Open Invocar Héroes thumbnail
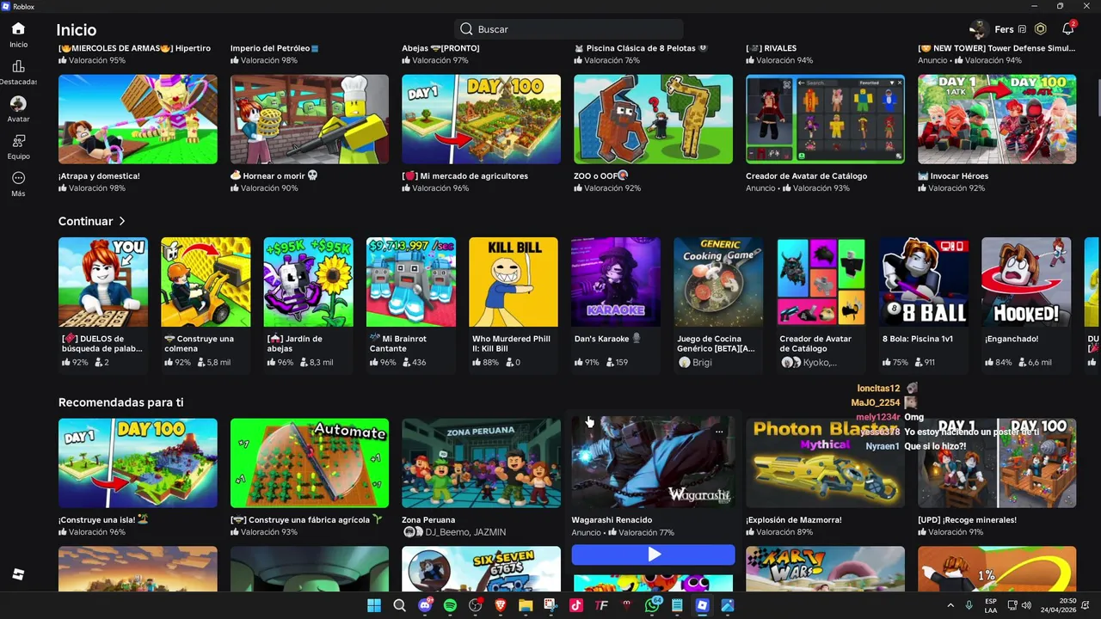 point(997,119)
